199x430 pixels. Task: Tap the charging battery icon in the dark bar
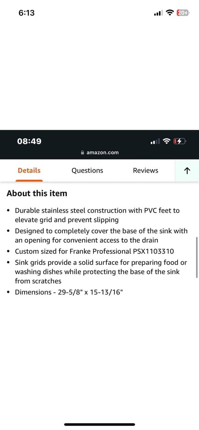pos(180,141)
